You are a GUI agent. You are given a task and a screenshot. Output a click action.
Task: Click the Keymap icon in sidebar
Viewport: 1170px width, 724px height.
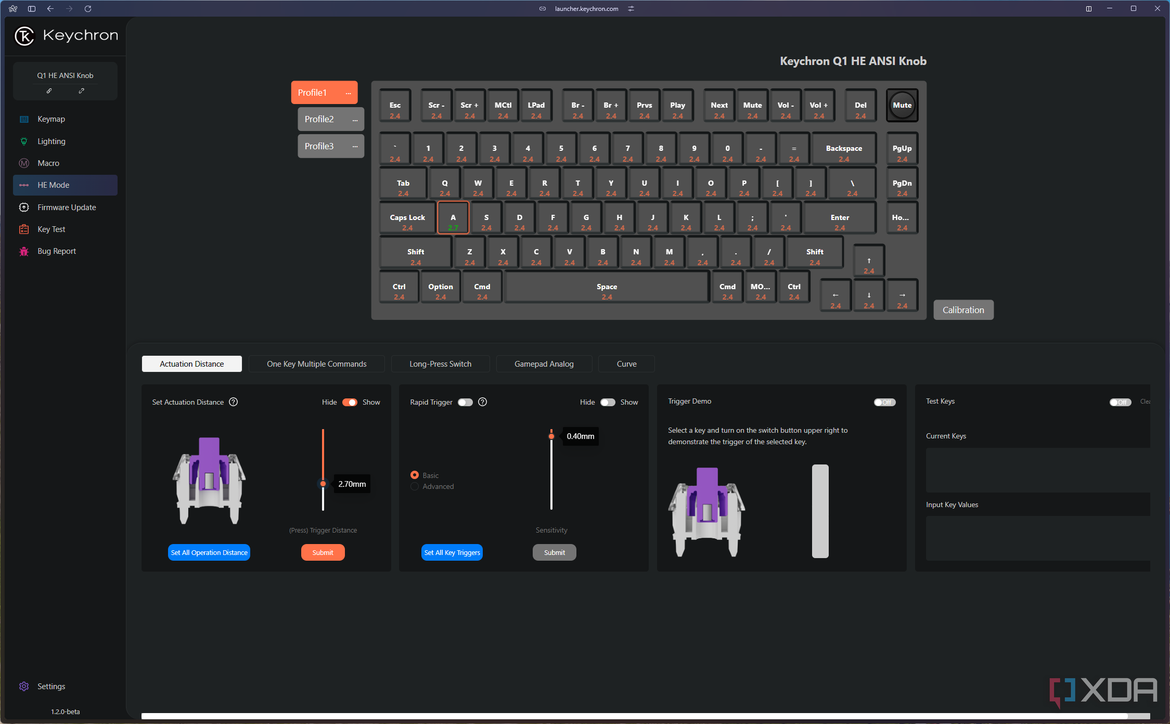click(24, 119)
